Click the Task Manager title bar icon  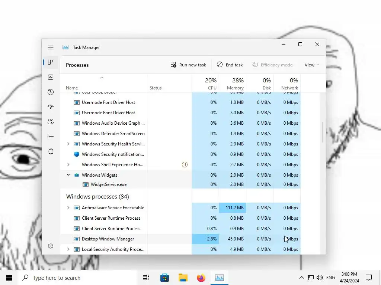point(65,47)
